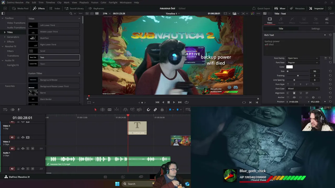Screen dimensions: 335x188
Task: Set text alignment to center
Action: point(294,93)
